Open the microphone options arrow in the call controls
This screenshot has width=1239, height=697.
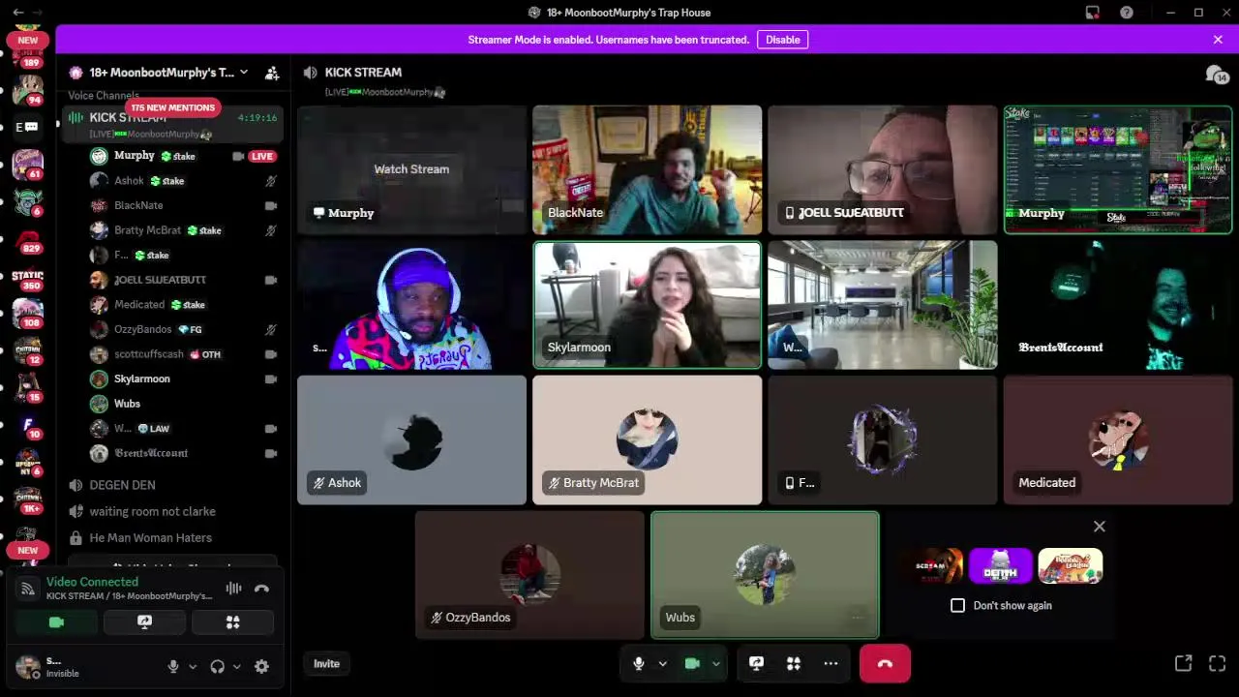click(x=662, y=663)
